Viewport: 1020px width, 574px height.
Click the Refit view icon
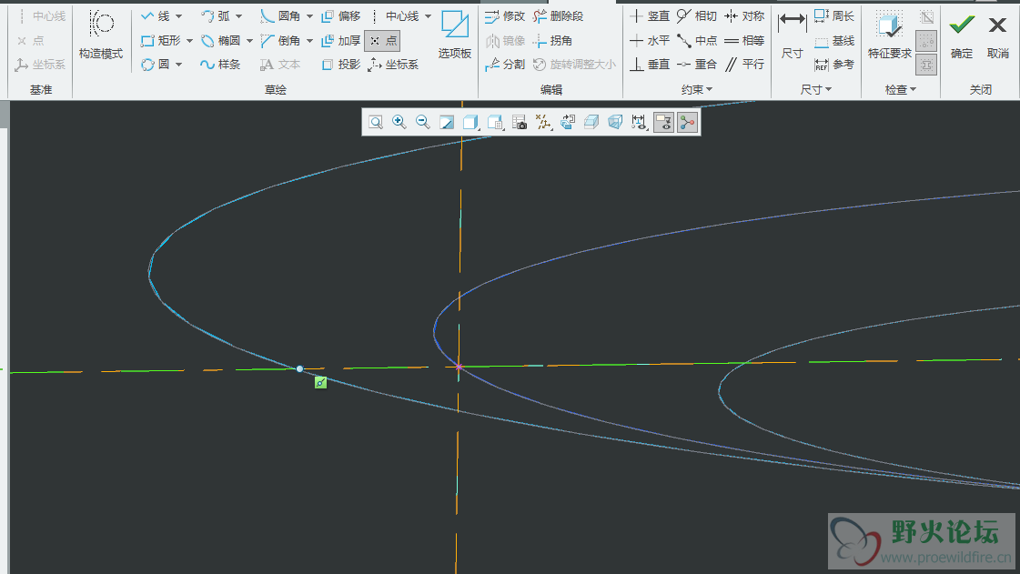[375, 122]
